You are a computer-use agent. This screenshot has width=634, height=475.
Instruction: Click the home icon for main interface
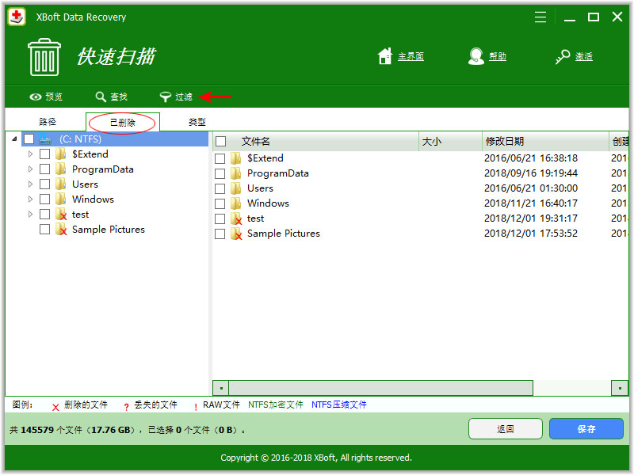(385, 56)
